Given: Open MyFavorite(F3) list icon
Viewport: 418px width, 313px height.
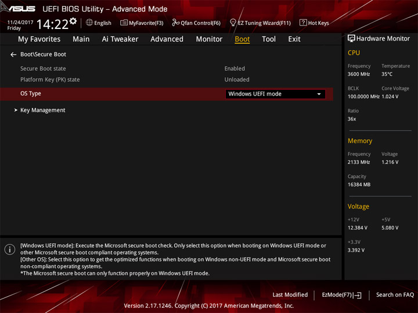Looking at the screenshot, I should click(124, 23).
